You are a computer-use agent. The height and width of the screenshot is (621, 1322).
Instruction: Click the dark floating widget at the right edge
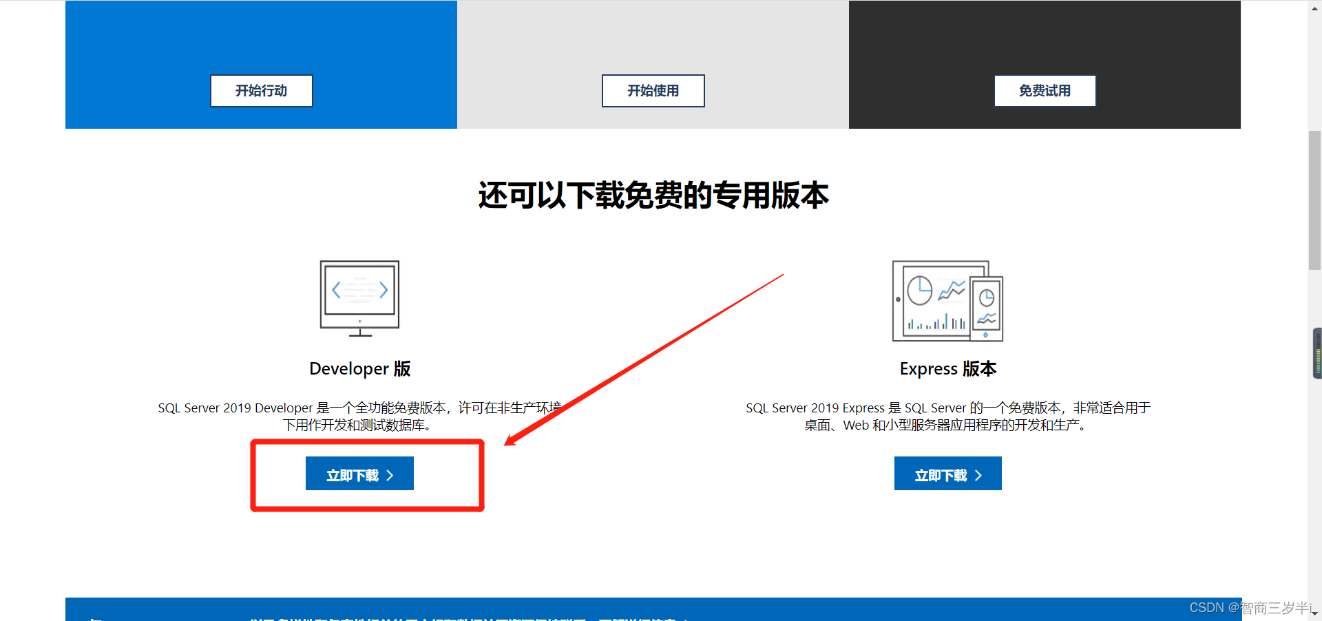point(1317,354)
